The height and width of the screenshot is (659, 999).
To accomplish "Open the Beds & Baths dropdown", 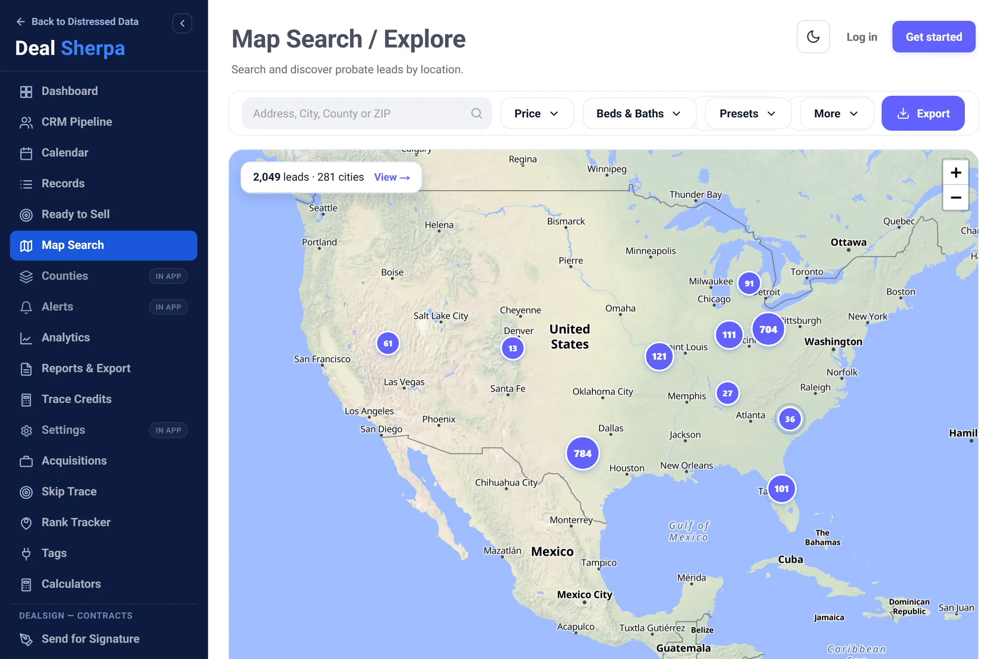I will 639,114.
